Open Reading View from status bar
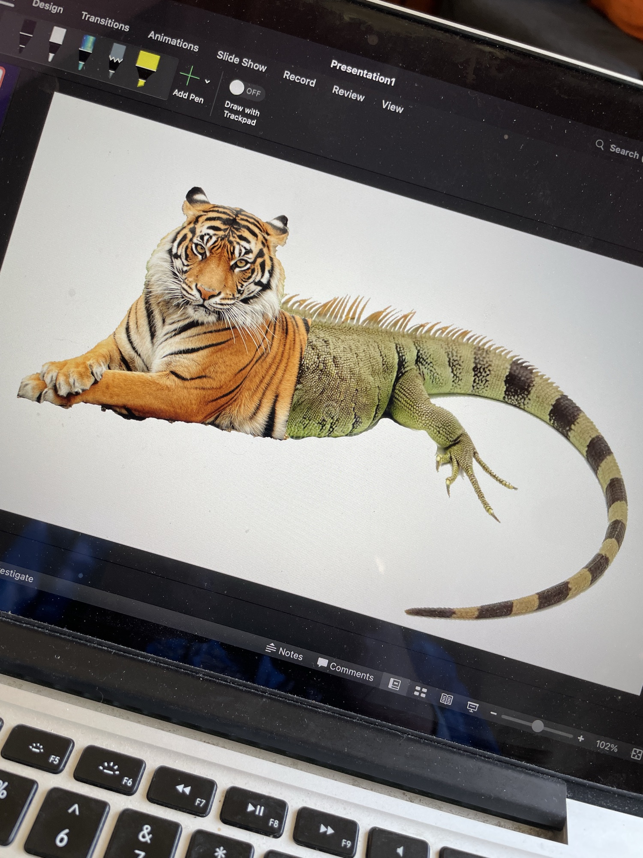The image size is (643, 858). click(446, 699)
